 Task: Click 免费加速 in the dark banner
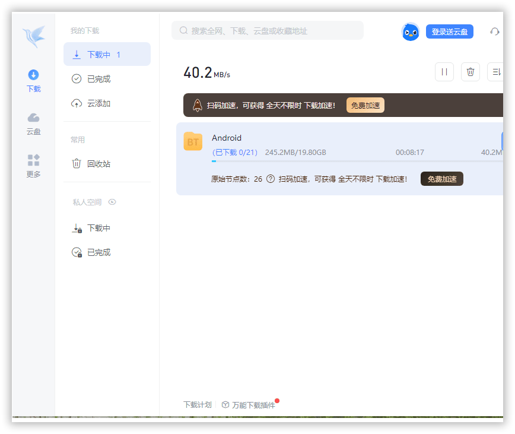tap(365, 106)
